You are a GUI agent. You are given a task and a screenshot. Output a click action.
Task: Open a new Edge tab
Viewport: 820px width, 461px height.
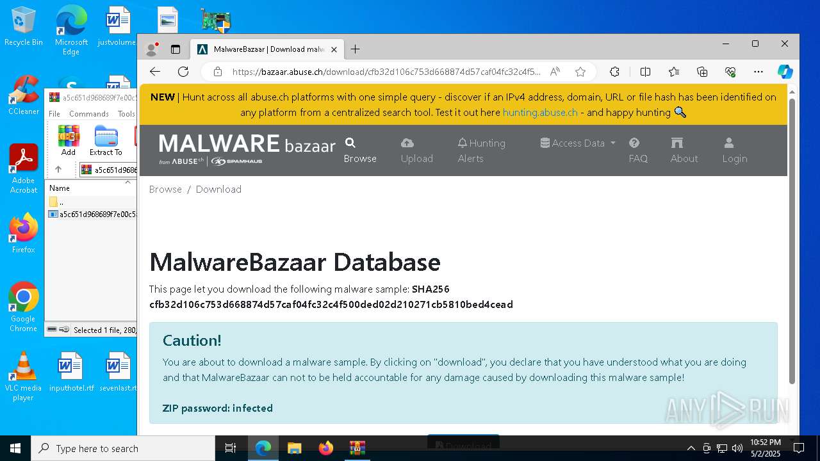[355, 49]
